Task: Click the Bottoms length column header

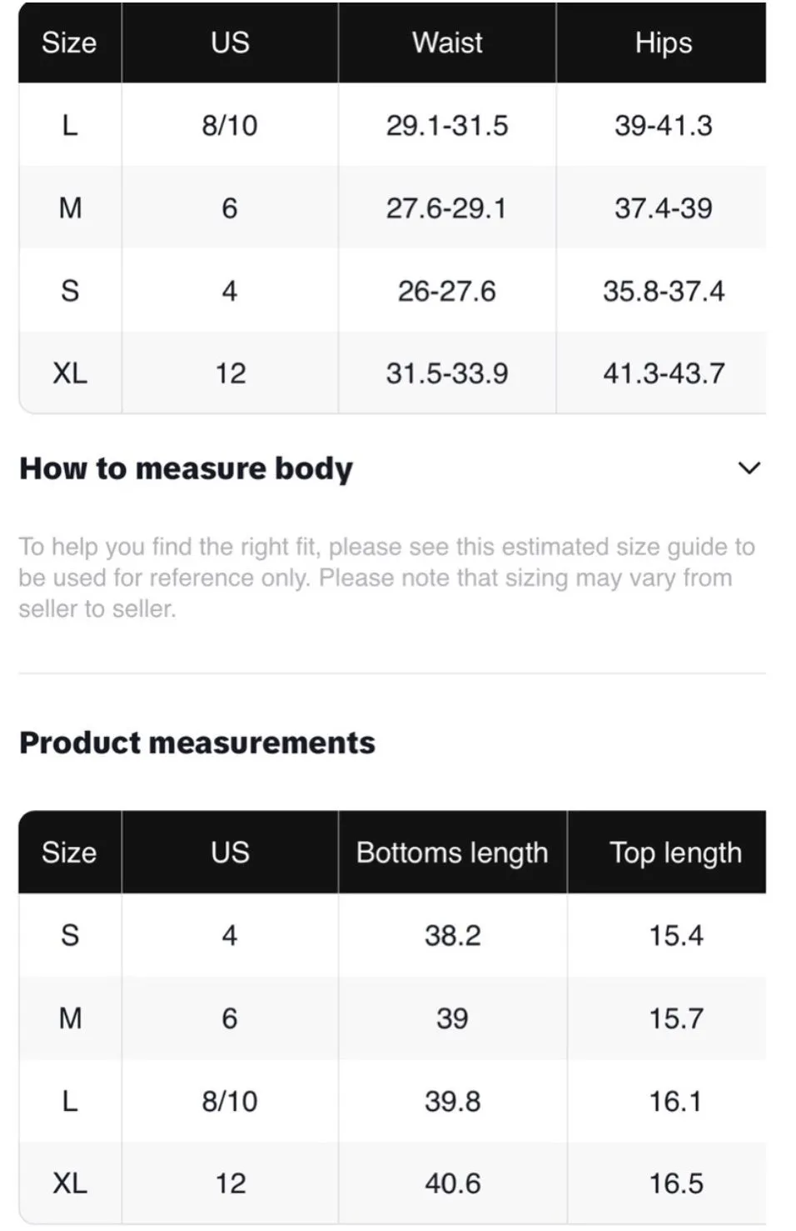Action: click(452, 853)
